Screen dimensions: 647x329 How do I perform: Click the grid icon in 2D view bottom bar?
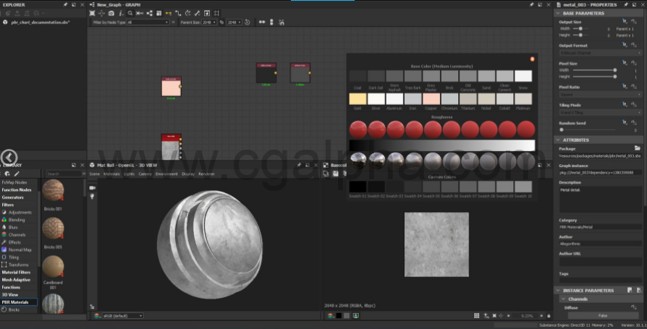476,315
